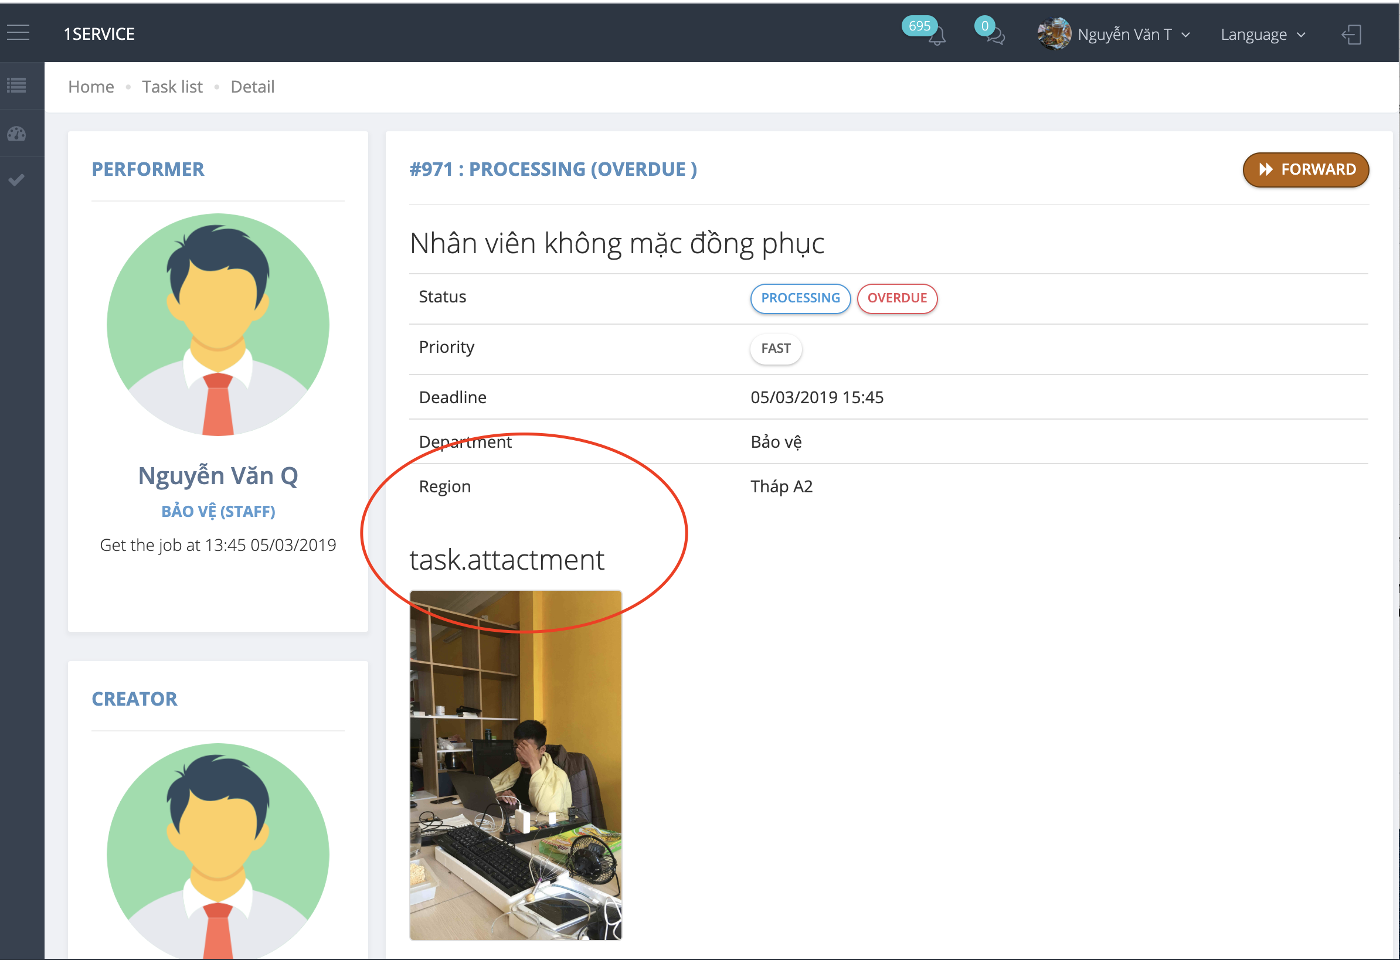The width and height of the screenshot is (1400, 960).
Task: Navigate to Task list breadcrumb
Action: (172, 87)
